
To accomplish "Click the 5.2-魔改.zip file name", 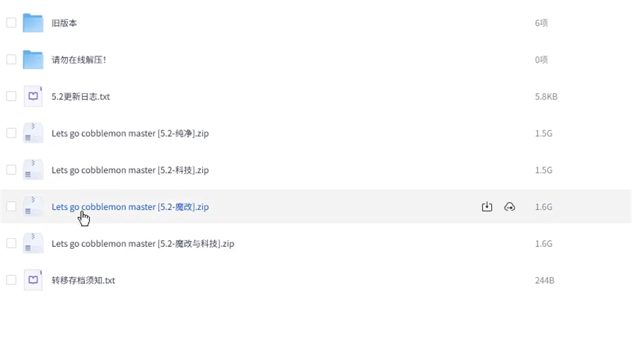I will coord(130,207).
